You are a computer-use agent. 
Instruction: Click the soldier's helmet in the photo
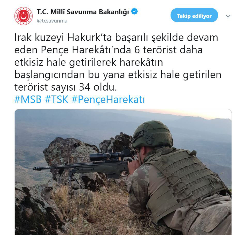[152, 134]
